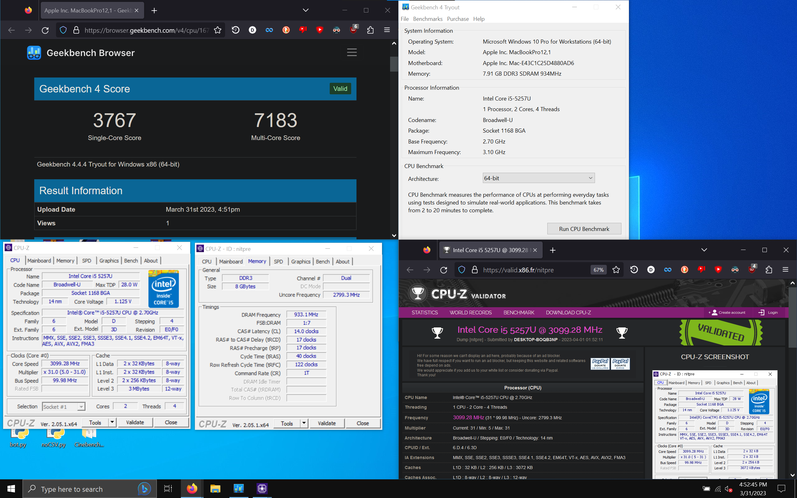Open Task View from the taskbar
Image resolution: width=797 pixels, height=498 pixels.
(x=168, y=489)
